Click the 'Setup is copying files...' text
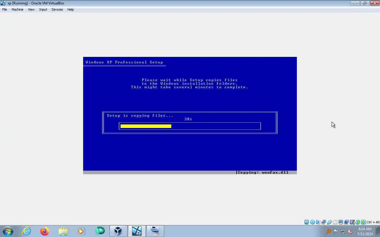Screen dimensions: 380x237 [x=140, y=116]
